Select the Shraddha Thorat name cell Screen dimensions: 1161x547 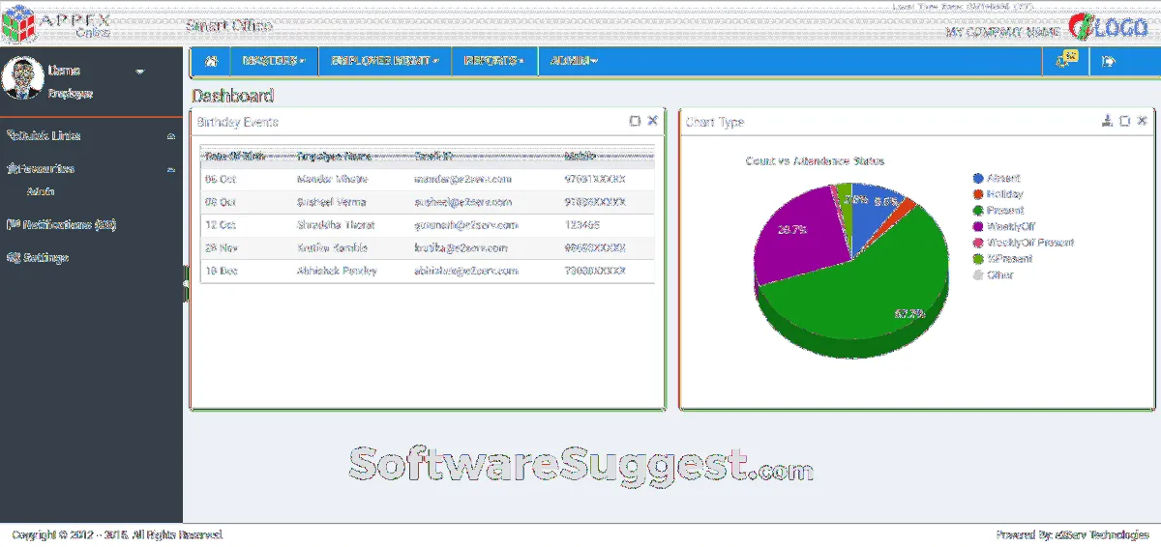(x=336, y=225)
